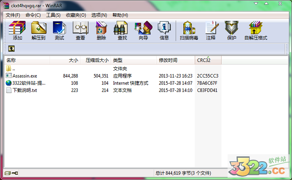The height and width of the screenshot is (180, 292).
Task: Click the size value 844,288
Action: point(70,76)
